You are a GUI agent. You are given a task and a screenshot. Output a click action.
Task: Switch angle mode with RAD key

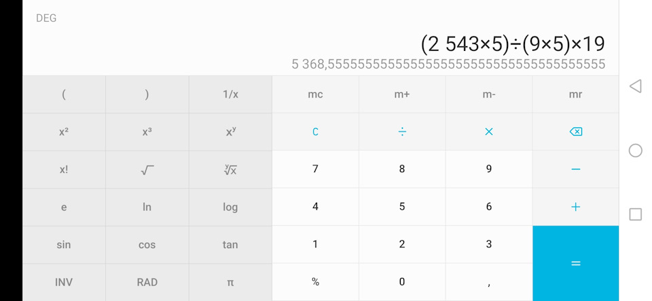pyautogui.click(x=147, y=282)
